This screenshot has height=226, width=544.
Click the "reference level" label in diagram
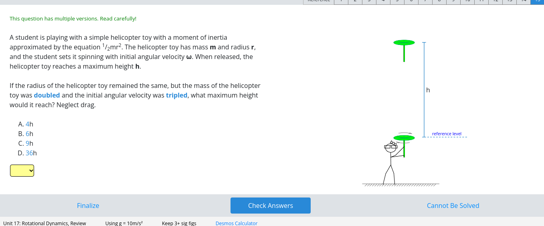click(x=447, y=134)
